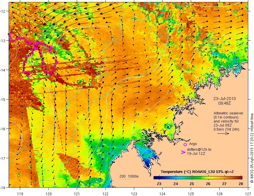Click the temperature color bar

tap(198, 178)
